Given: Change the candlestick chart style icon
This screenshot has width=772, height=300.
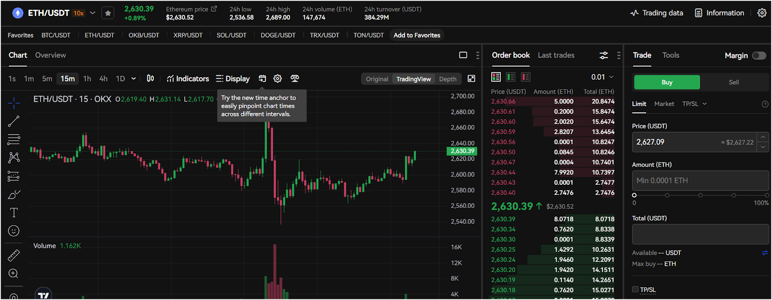Looking at the screenshot, I should point(151,79).
